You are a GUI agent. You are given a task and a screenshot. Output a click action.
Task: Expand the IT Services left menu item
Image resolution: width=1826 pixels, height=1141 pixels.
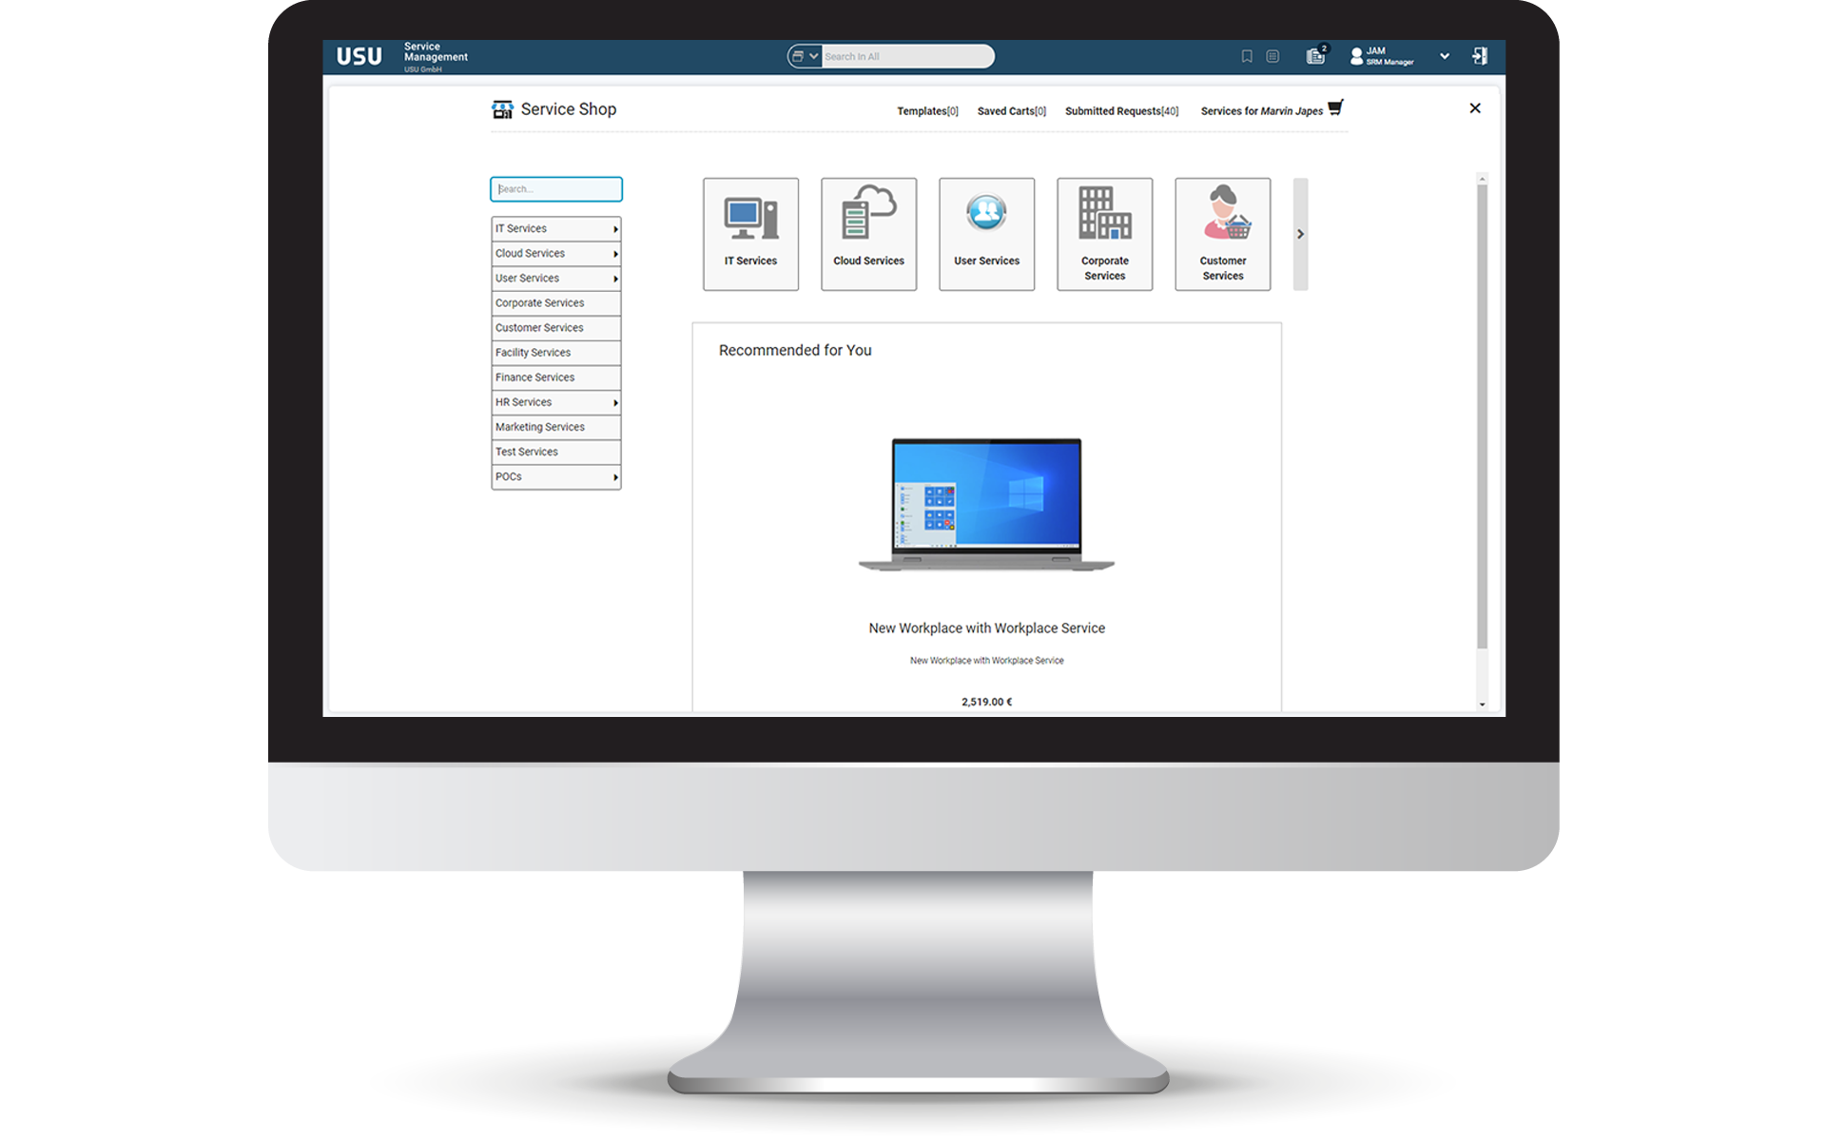tap(615, 227)
